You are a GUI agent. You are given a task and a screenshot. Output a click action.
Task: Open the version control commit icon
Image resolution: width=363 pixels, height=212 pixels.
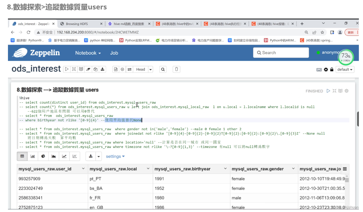(x=115, y=69)
